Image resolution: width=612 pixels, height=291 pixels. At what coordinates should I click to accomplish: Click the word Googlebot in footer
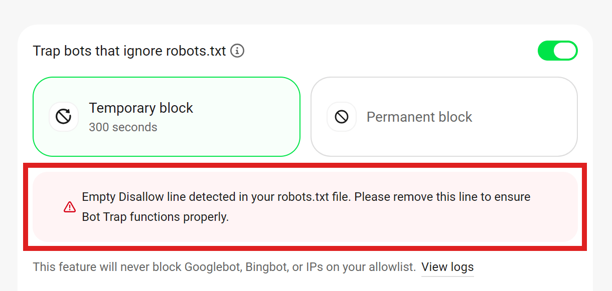(x=214, y=267)
